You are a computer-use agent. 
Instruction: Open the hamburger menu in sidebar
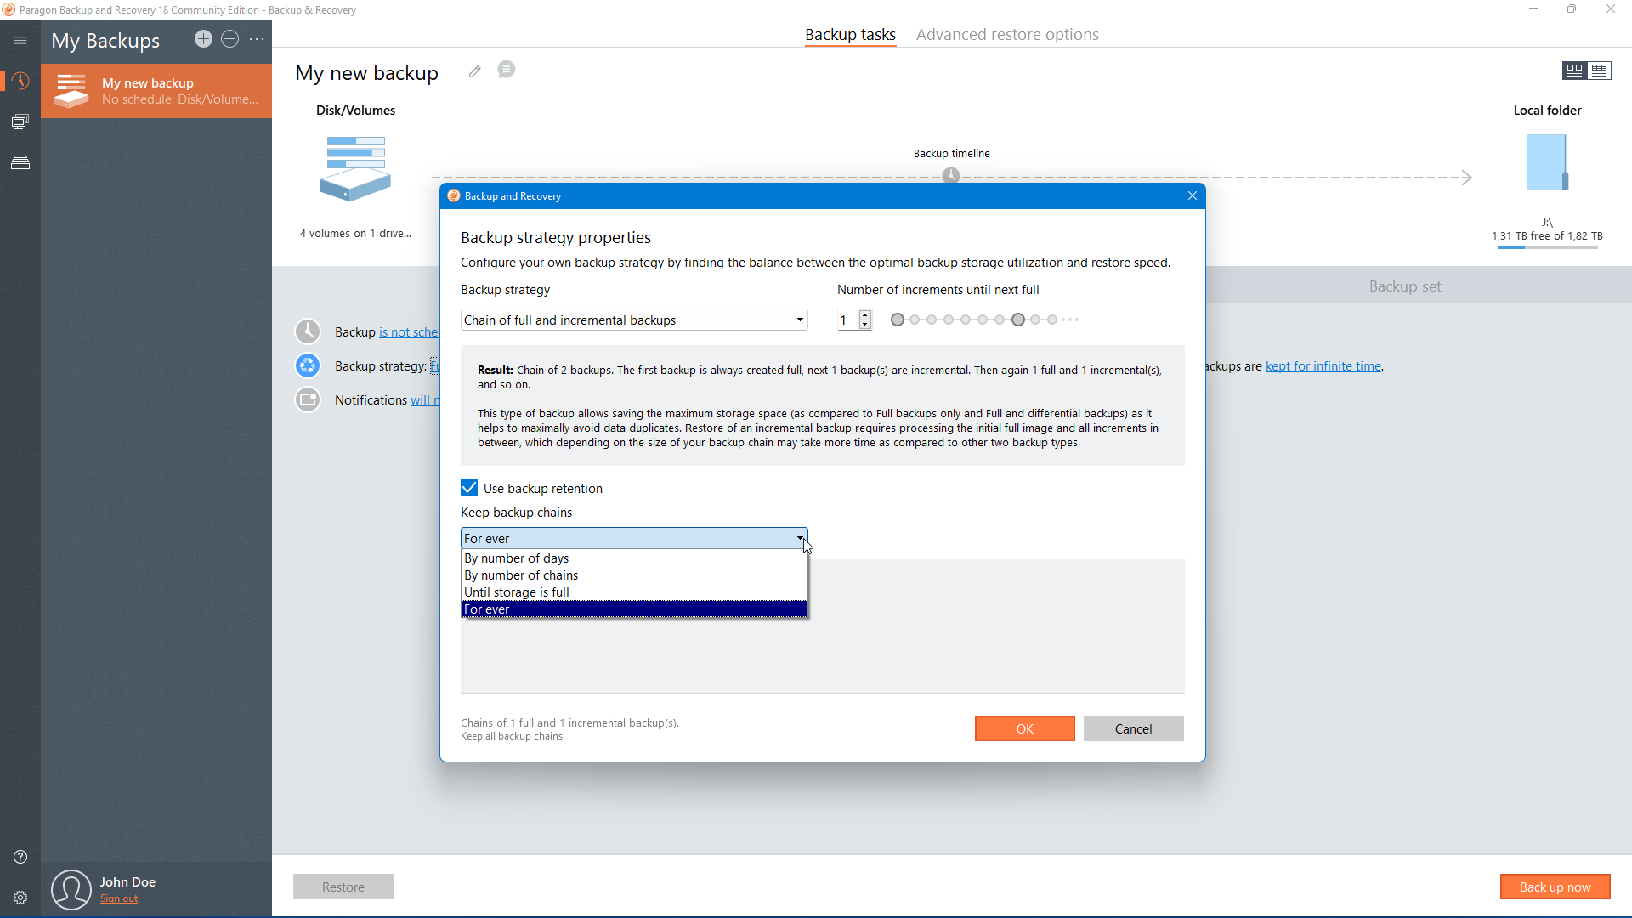coord(20,41)
